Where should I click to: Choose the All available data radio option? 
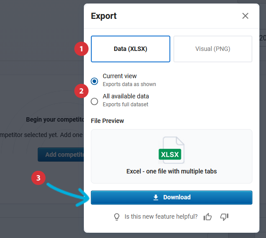pos(94,101)
